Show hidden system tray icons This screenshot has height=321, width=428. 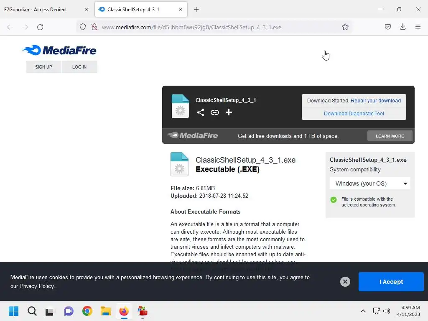coord(363,311)
